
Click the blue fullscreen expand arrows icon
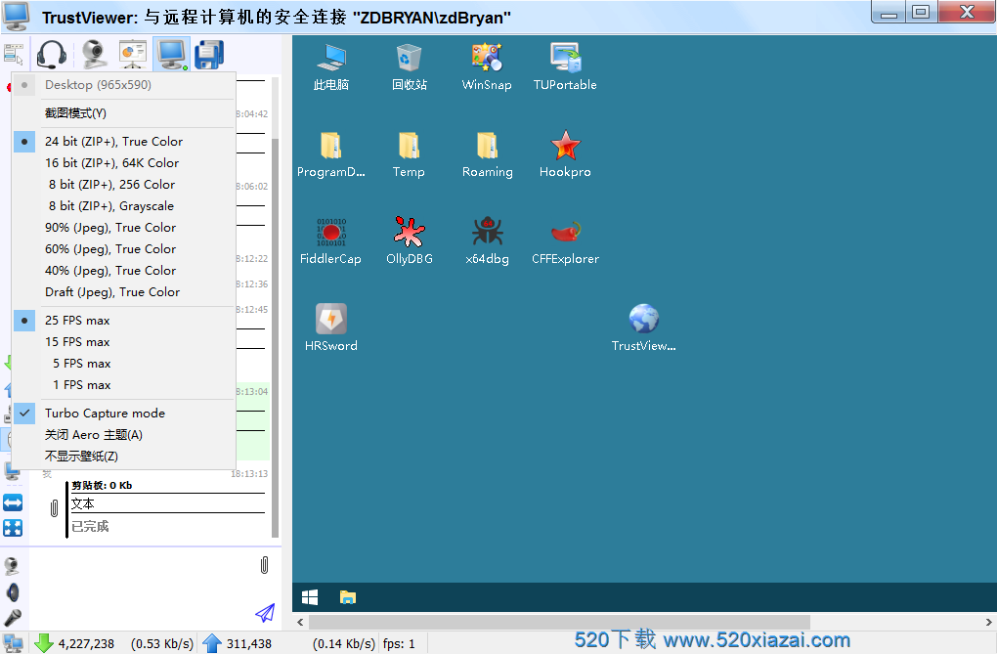pyautogui.click(x=13, y=528)
